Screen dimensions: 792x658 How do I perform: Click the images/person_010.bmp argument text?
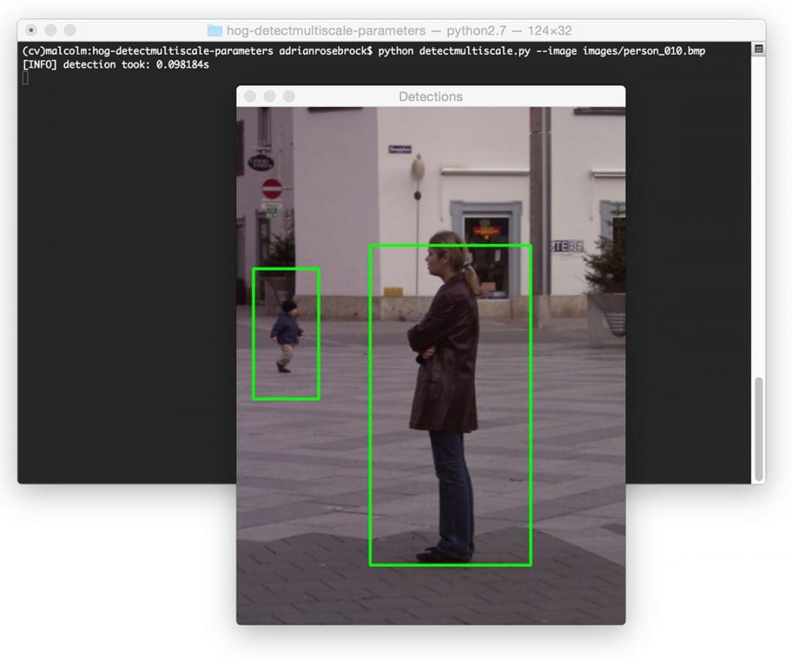coord(644,51)
